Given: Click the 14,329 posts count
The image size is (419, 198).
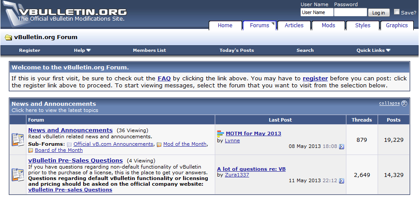Looking at the screenshot, I should coord(393,175).
